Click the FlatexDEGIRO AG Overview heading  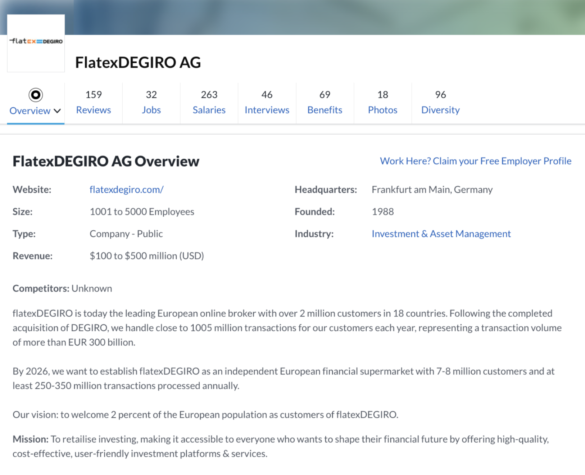[x=106, y=161]
